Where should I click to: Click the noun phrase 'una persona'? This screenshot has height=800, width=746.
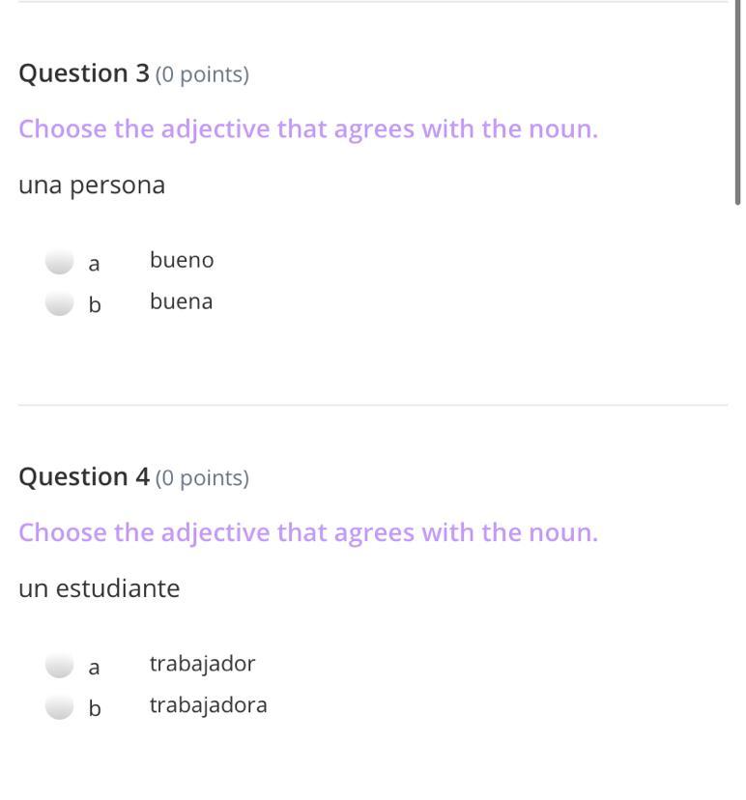click(92, 186)
